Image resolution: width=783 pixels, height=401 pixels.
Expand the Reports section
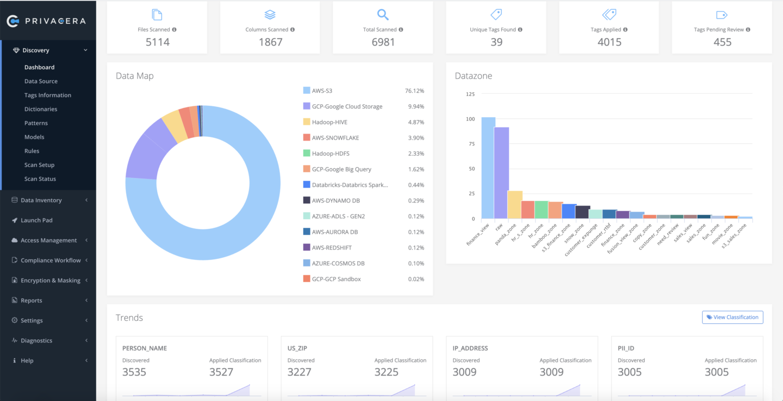click(85, 300)
